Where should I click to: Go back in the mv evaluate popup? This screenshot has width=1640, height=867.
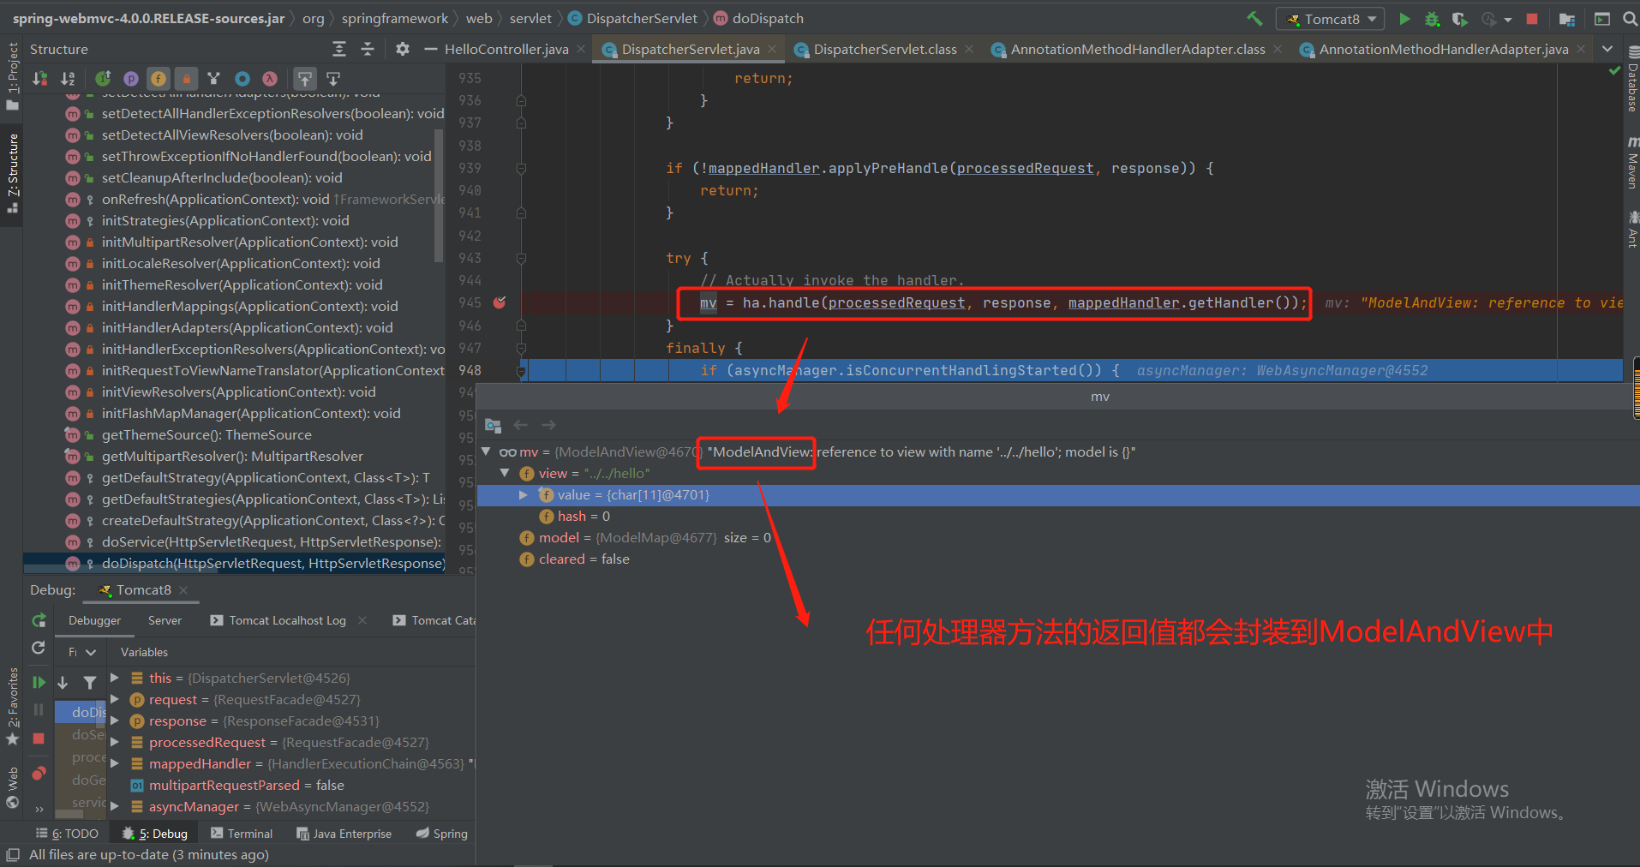pyautogui.click(x=520, y=425)
